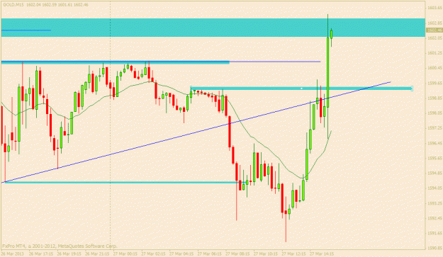This screenshot has width=443, height=257.
Task: Click the vertical dotted period separator line
Action: coord(110,125)
